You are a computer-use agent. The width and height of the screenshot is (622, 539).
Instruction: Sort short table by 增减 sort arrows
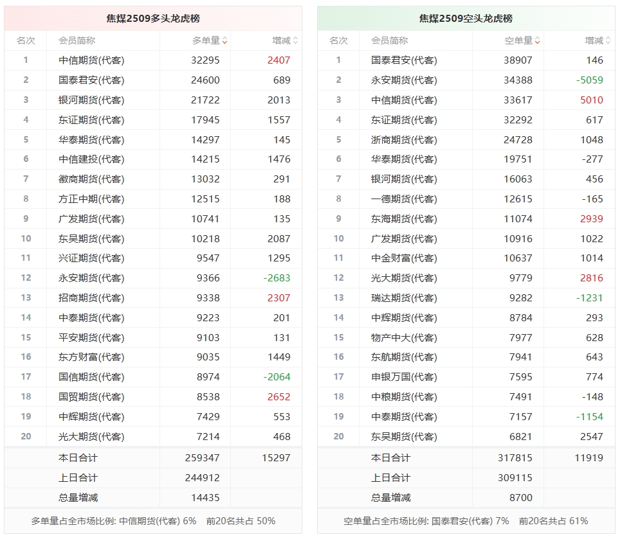608,40
